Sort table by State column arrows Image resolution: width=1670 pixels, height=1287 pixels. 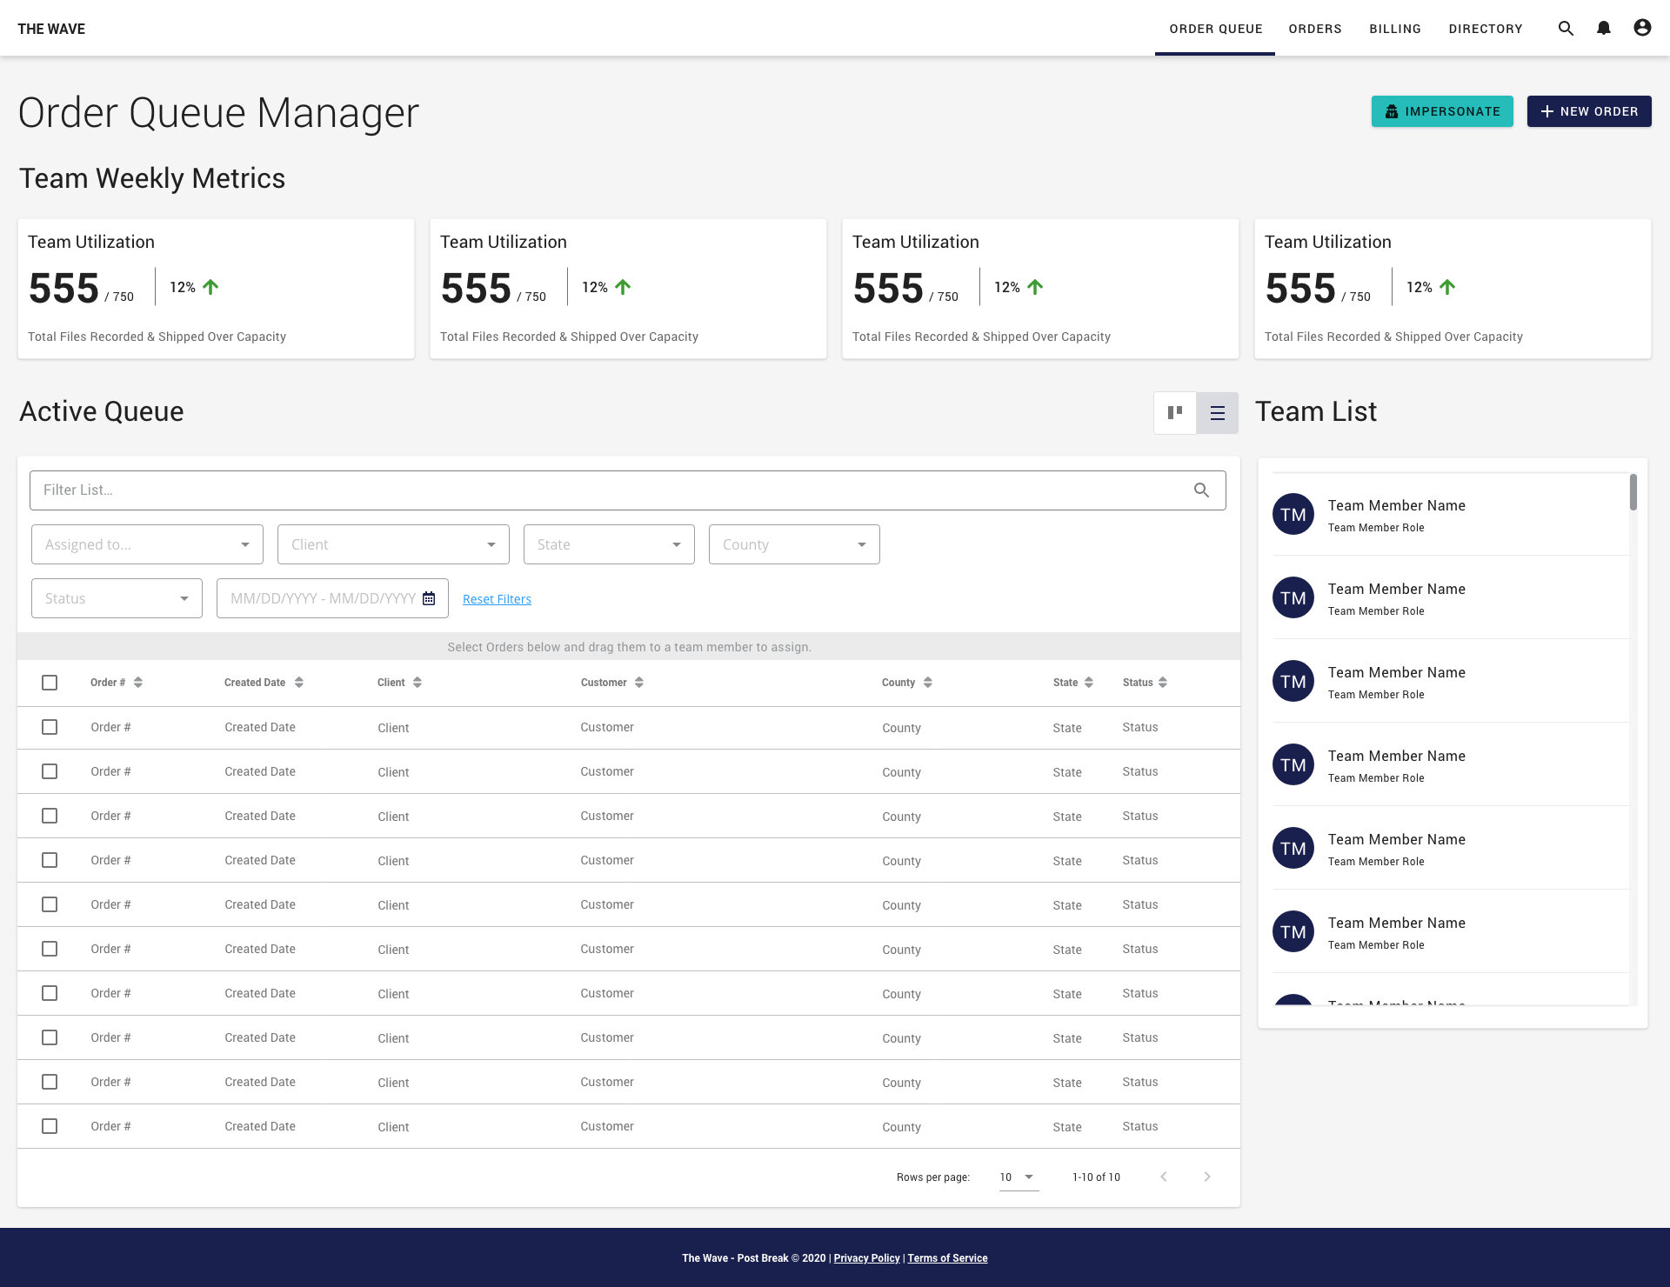click(x=1089, y=683)
